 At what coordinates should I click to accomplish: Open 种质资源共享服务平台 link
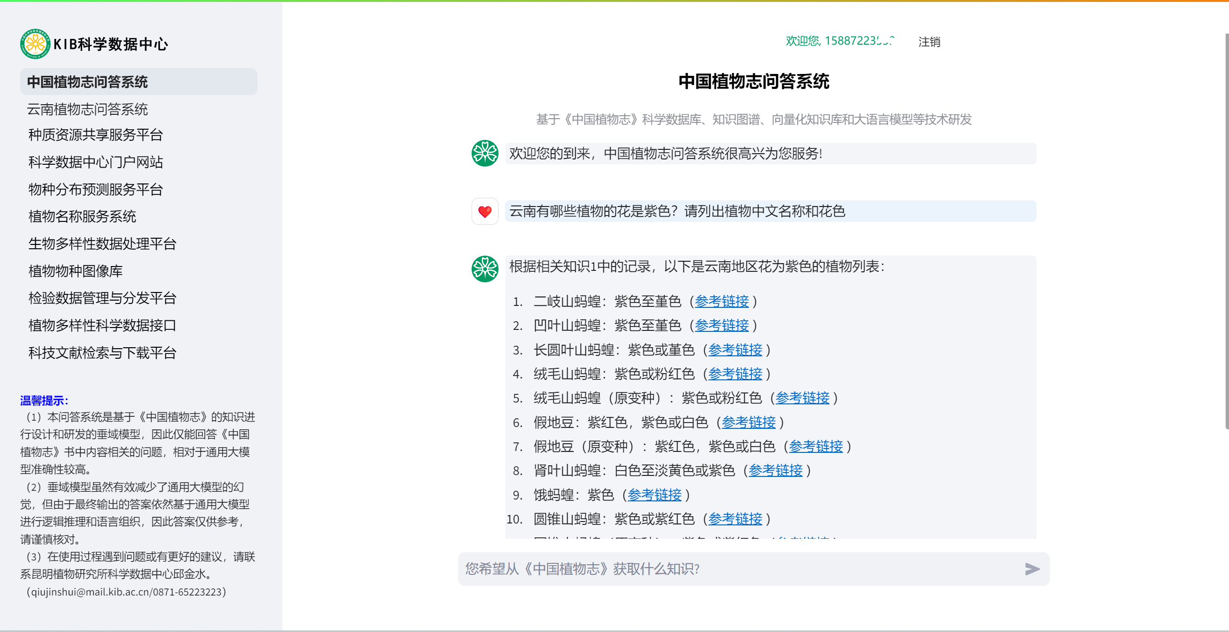(96, 135)
